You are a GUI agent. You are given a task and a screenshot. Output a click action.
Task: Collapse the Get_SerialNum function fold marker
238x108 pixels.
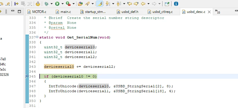[37, 37]
